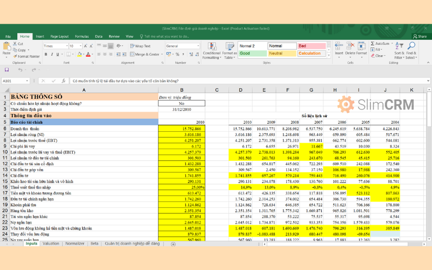This screenshot has width=432, height=270.
Task: Click the red Font Color icon
Action: [88, 55]
